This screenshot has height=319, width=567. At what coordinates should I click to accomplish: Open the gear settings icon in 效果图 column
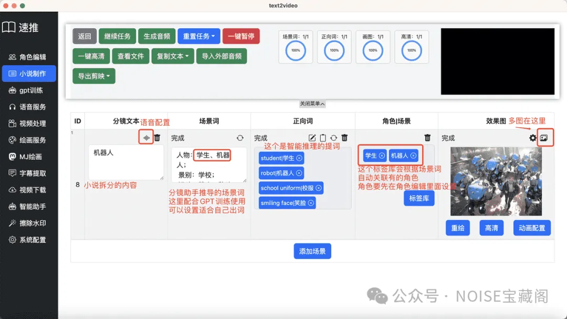pyautogui.click(x=532, y=138)
